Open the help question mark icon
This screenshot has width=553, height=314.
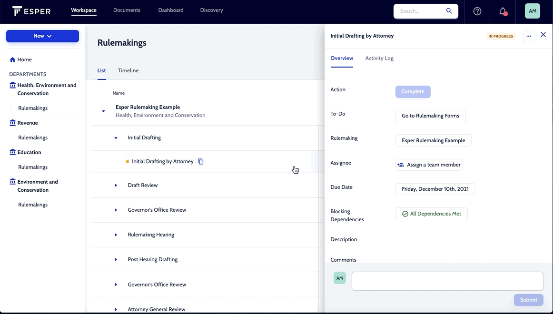[477, 11]
